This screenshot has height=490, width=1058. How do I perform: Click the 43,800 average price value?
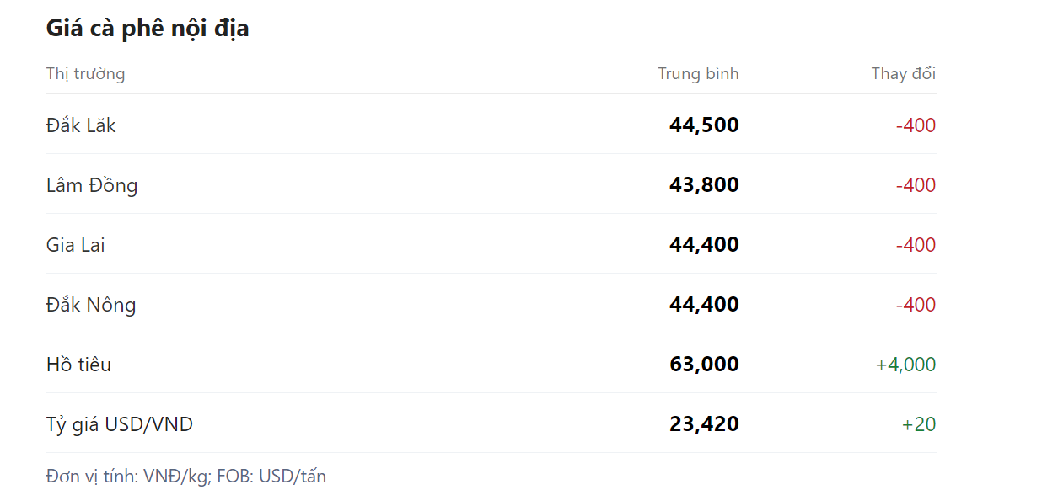coord(704,185)
